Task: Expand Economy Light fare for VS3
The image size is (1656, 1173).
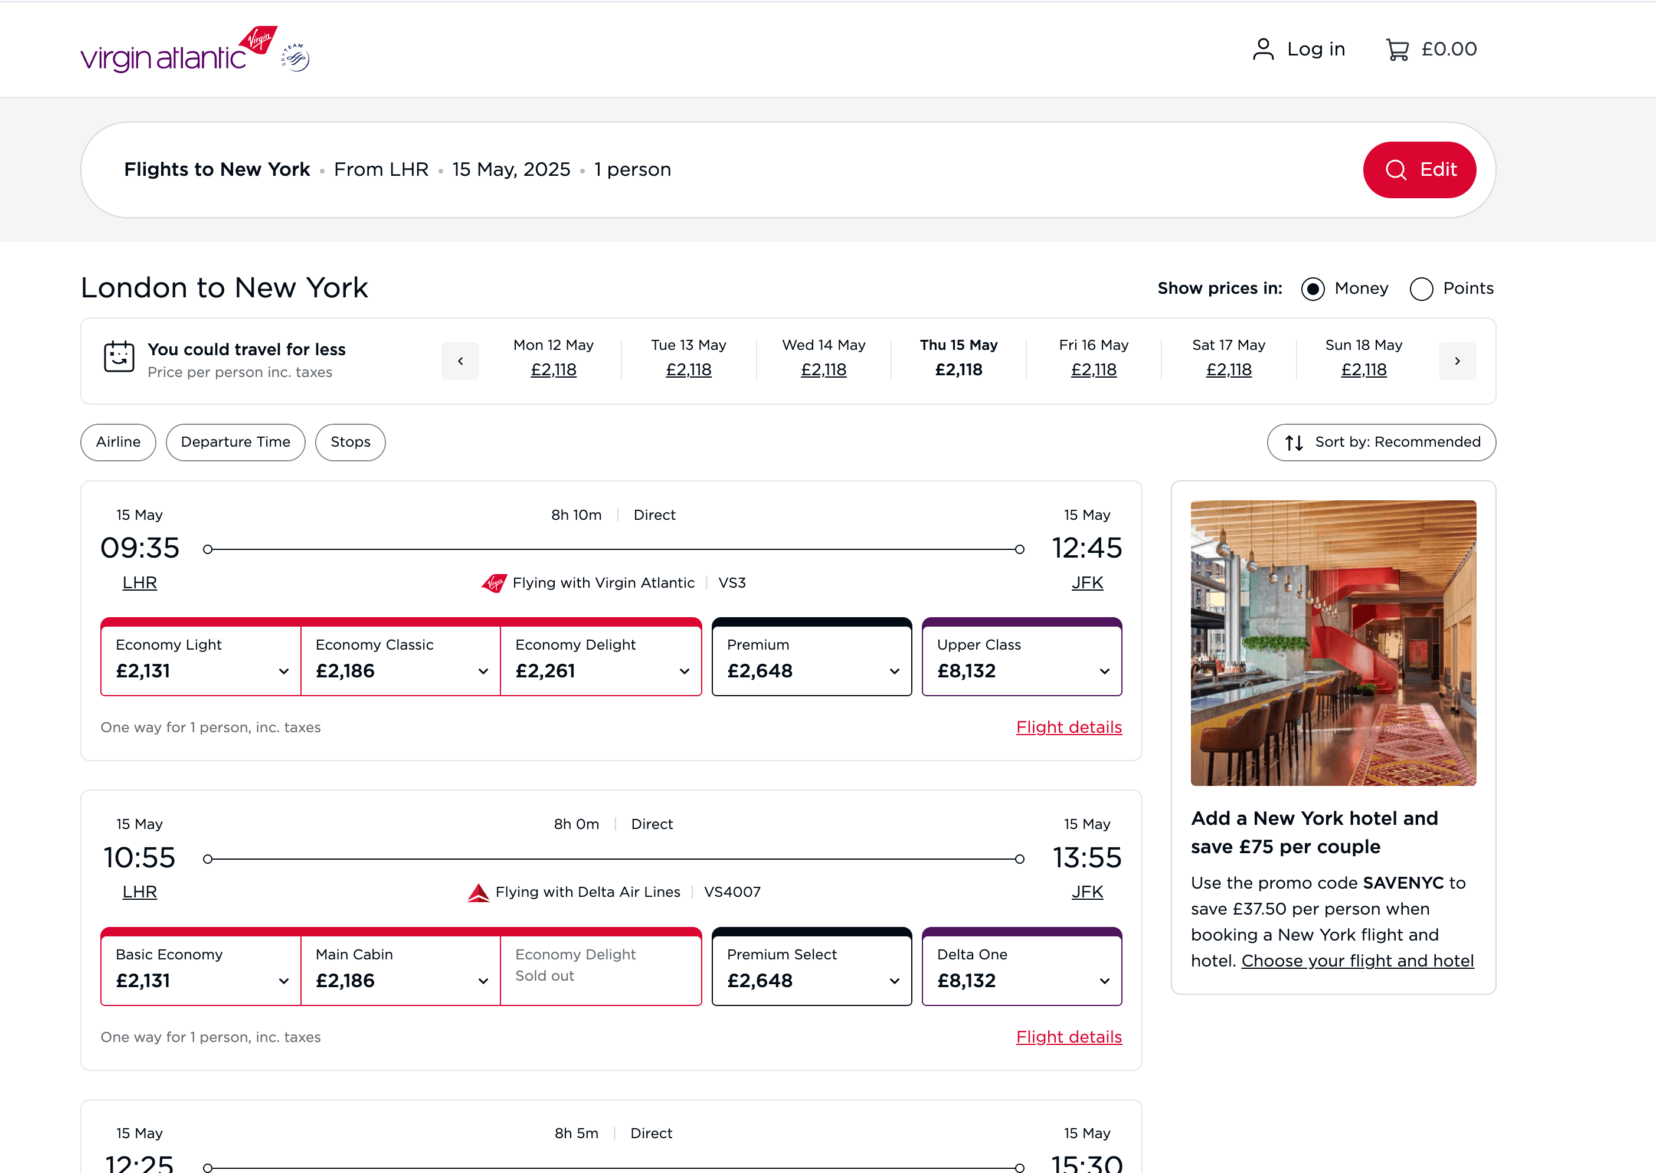Action: click(x=201, y=660)
